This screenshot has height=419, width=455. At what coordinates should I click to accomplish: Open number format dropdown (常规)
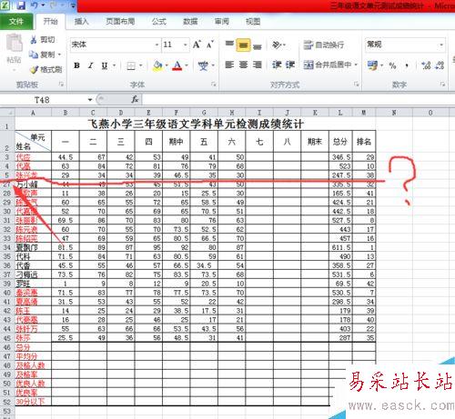pos(441,45)
